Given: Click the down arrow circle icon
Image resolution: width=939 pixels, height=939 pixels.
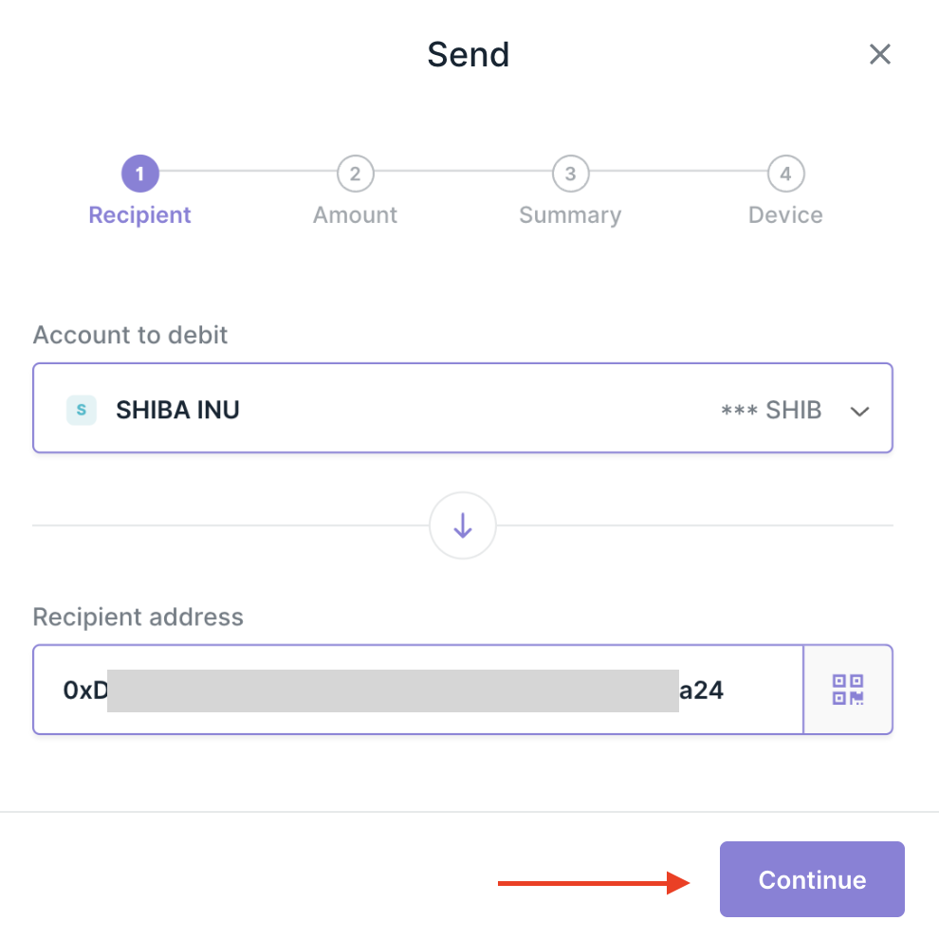Looking at the screenshot, I should pyautogui.click(x=463, y=525).
